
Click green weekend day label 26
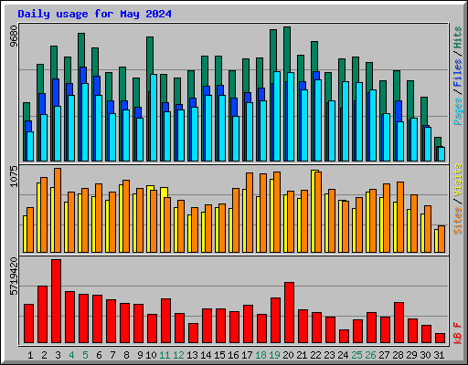click(370, 355)
